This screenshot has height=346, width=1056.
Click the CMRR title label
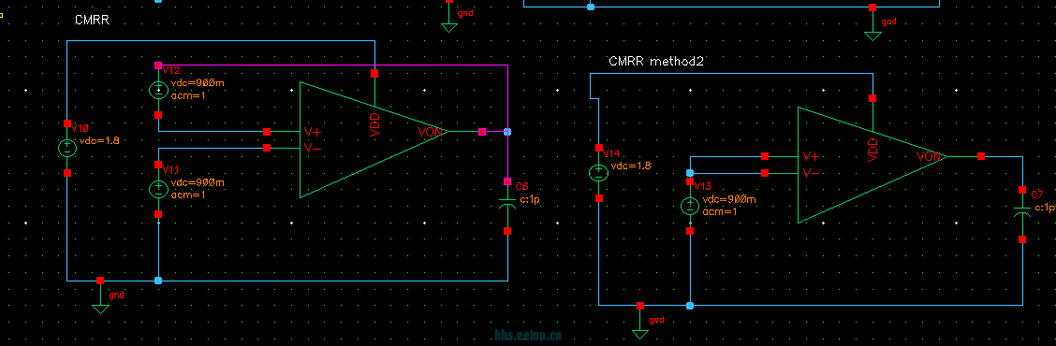(x=92, y=21)
